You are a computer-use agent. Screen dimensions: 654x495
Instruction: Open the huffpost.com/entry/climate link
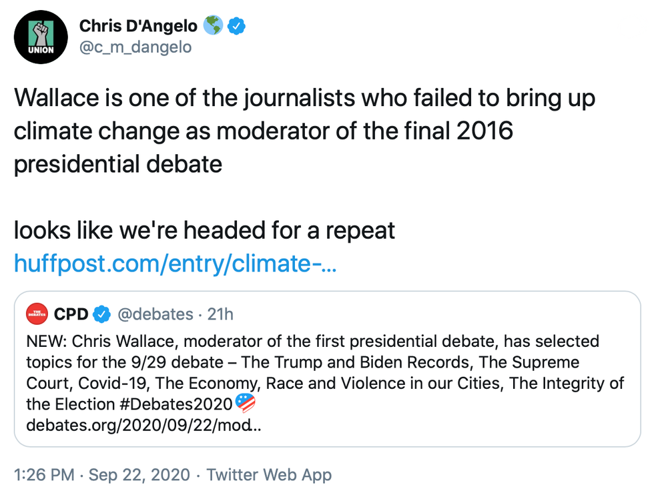175,264
